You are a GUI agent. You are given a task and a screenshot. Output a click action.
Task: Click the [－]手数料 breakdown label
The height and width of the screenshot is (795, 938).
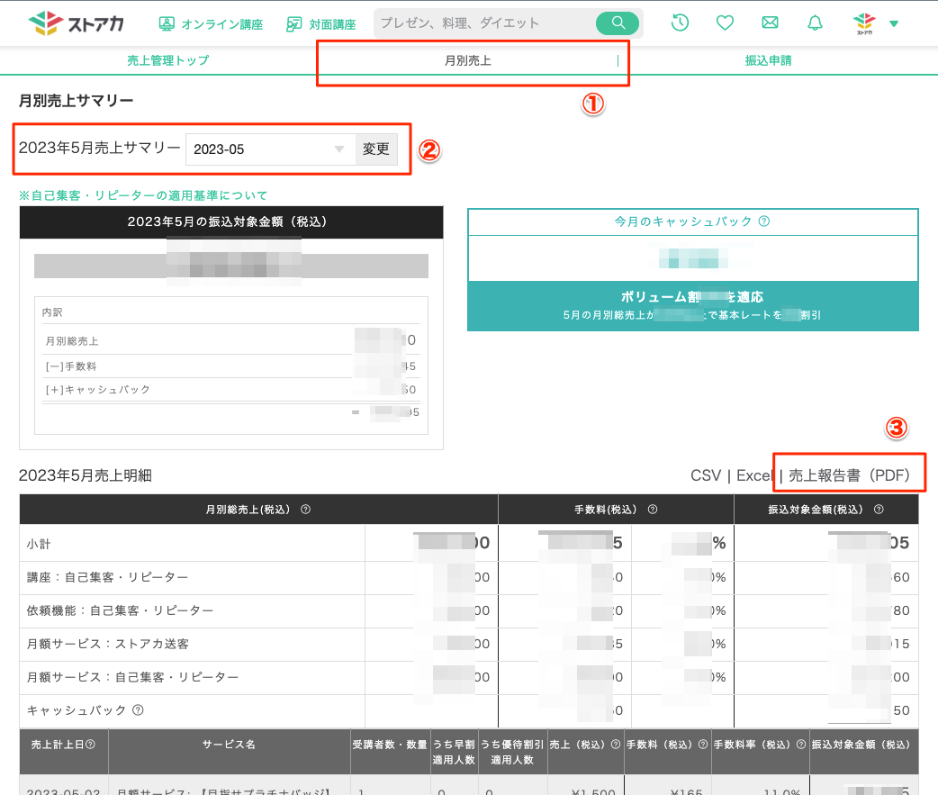click(x=71, y=366)
